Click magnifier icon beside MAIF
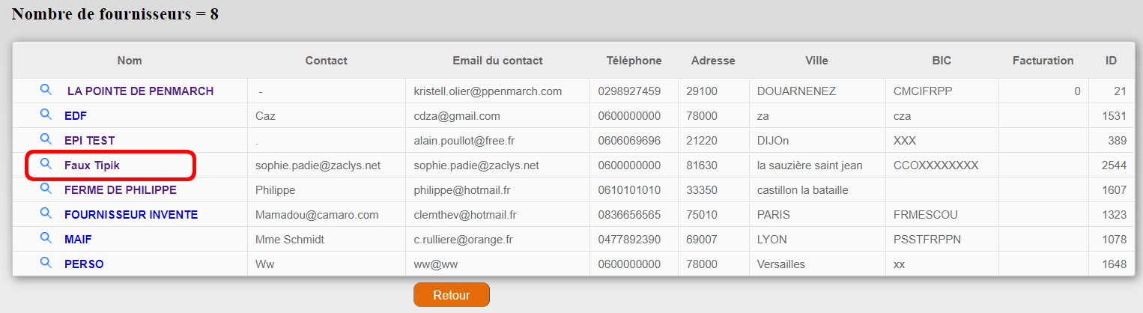 point(46,238)
